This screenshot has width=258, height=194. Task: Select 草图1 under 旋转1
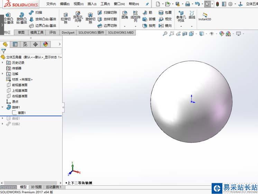pyautogui.click(x=19, y=113)
